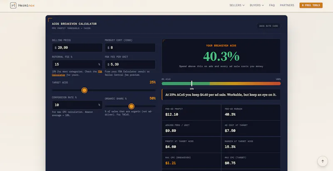333x171 pixels.
Task: Click the 'At 25% ACoS you keep' message
Action: (221, 95)
